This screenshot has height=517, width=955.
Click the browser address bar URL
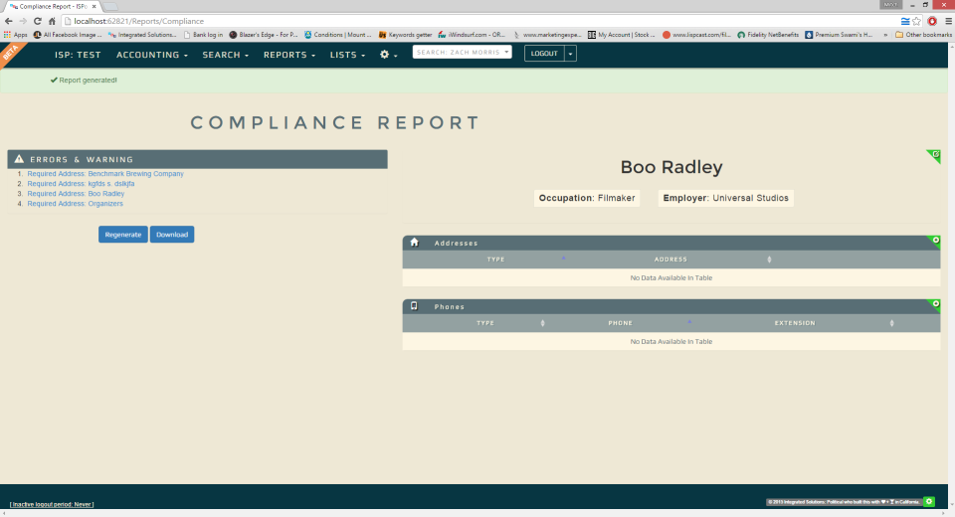139,21
